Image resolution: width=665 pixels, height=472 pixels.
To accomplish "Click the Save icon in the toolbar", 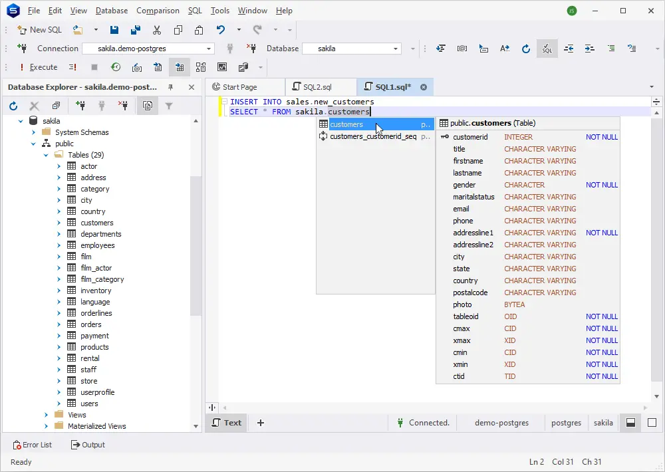I will click(114, 30).
